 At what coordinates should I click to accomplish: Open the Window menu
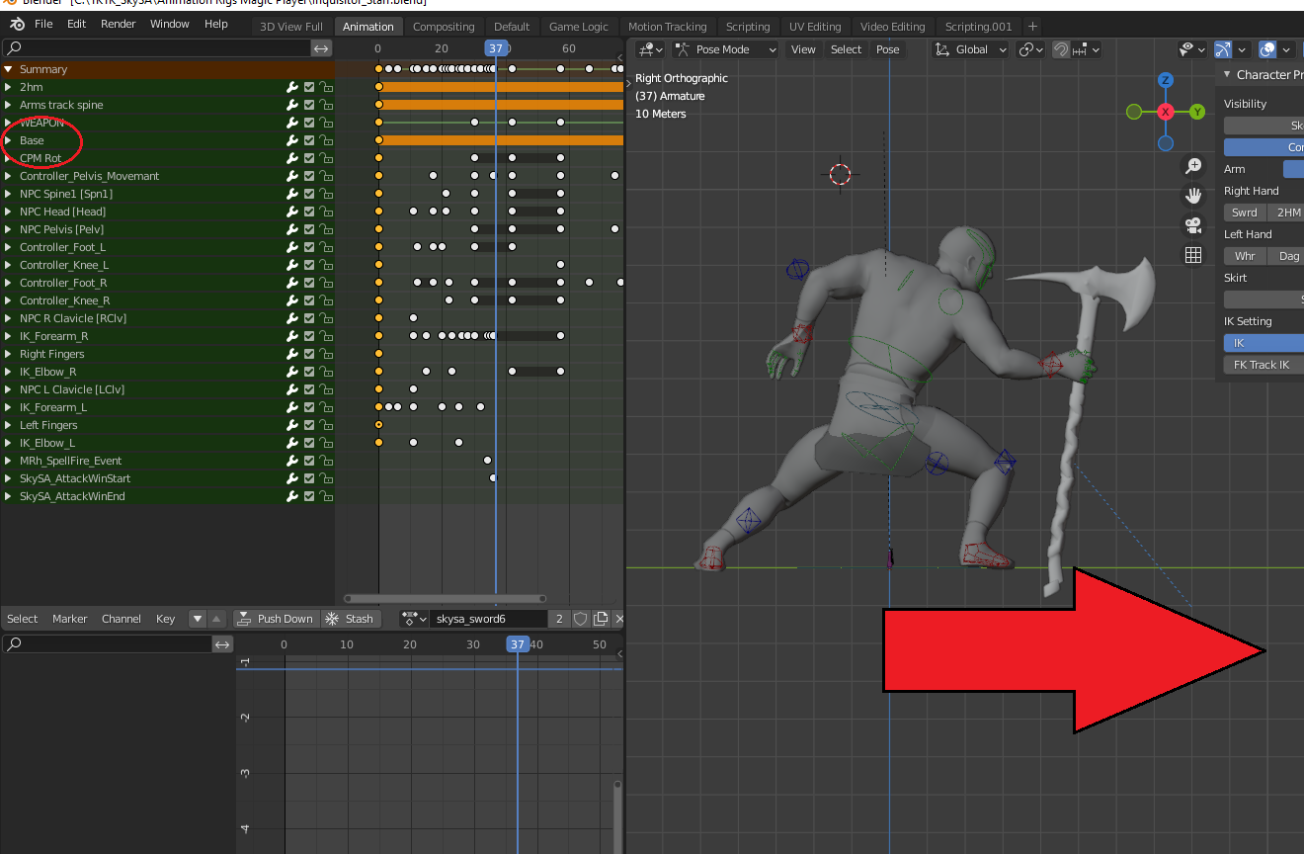coord(170,24)
